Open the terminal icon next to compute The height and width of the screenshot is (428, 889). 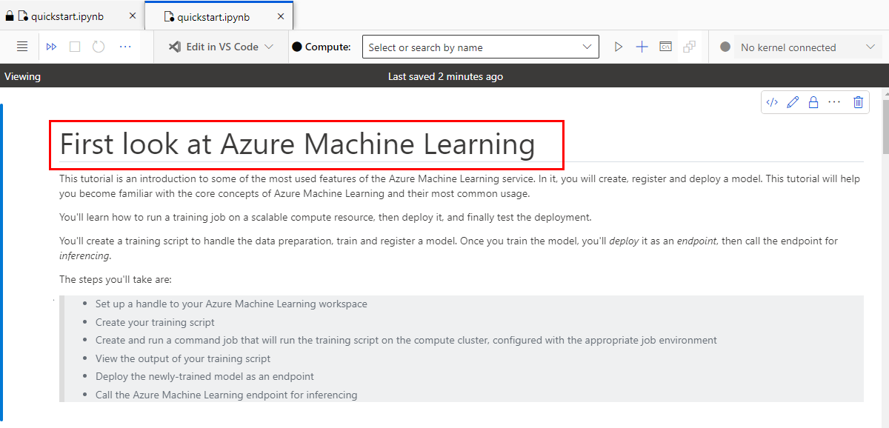tap(665, 47)
